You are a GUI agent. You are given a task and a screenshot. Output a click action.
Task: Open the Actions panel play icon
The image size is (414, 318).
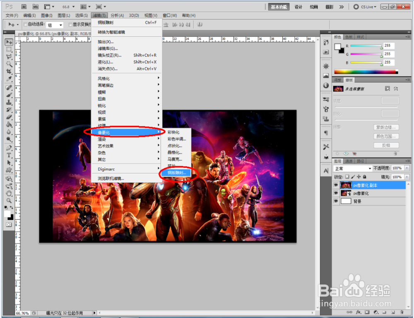326,52
